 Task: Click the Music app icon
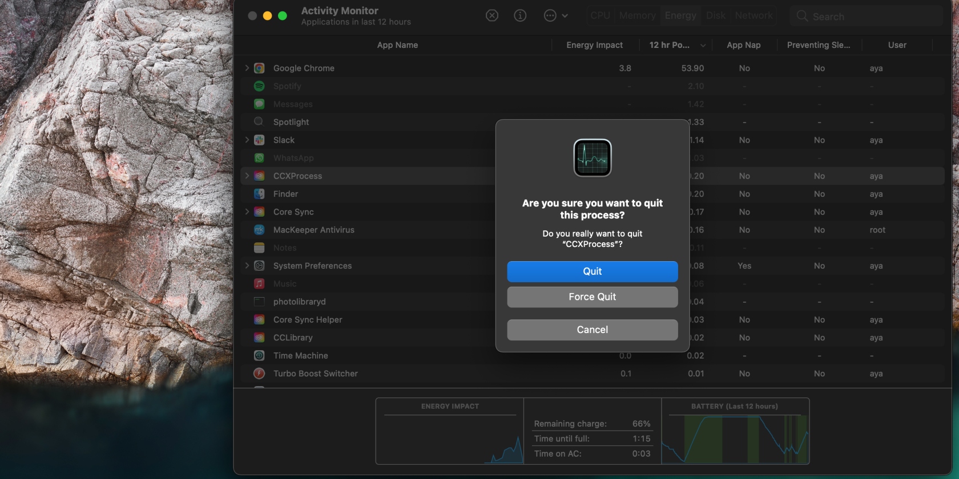pos(259,283)
